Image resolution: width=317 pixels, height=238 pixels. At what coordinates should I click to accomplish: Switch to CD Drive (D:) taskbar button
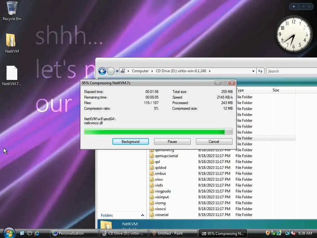coord(124,233)
